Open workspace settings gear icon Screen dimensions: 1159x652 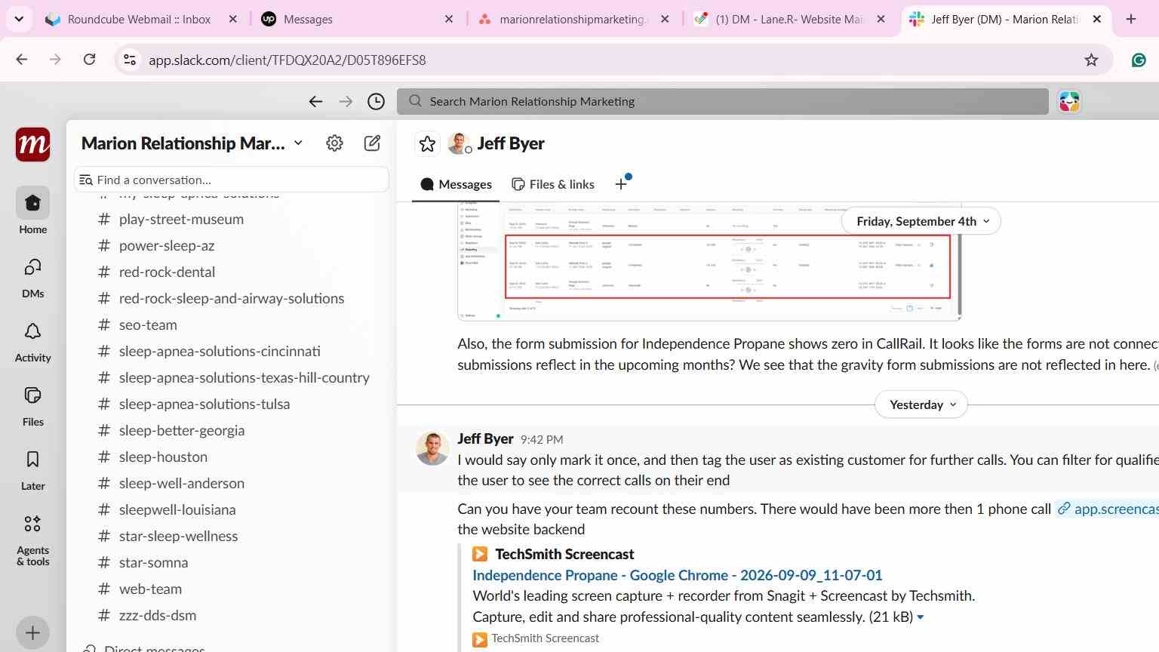tap(334, 143)
